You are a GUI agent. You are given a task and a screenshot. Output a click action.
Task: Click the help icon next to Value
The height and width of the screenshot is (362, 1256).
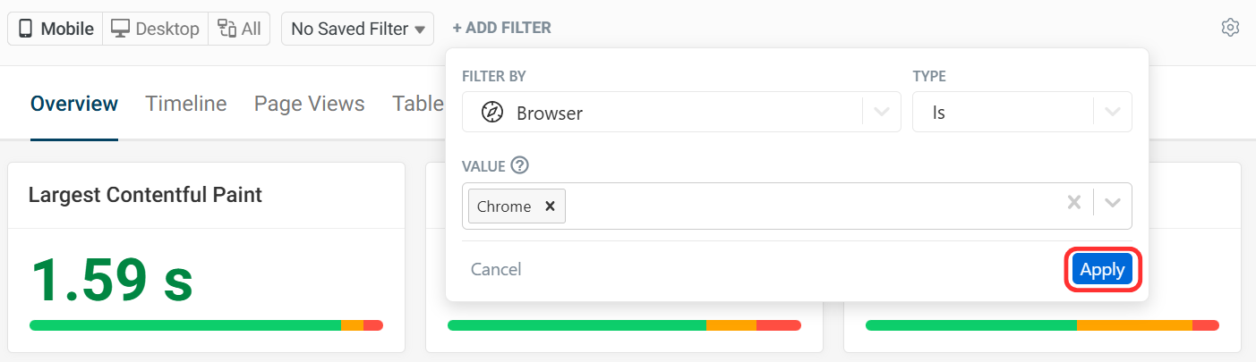(519, 165)
